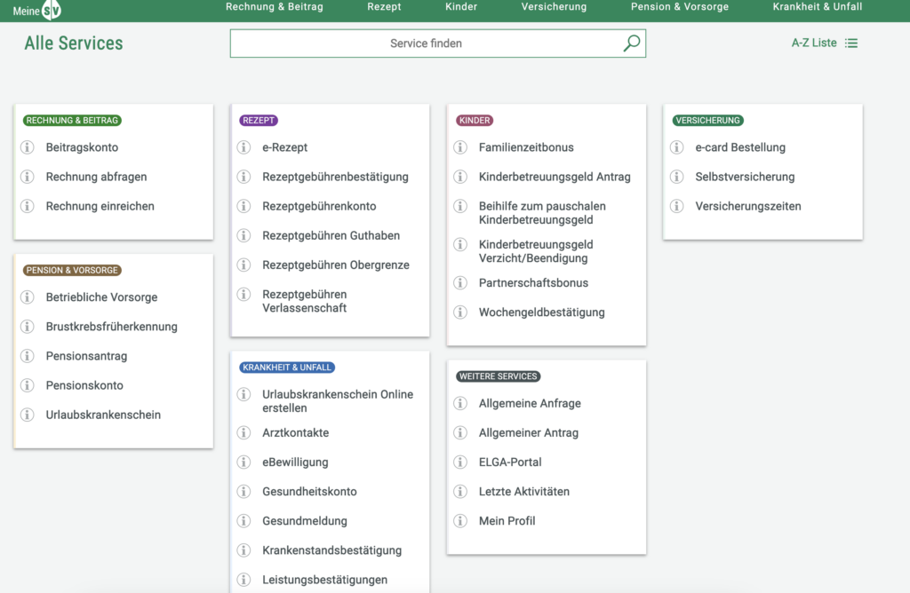Viewport: 910px width, 593px height.
Task: Show info for Versicherungszeiten
Action: (x=676, y=206)
